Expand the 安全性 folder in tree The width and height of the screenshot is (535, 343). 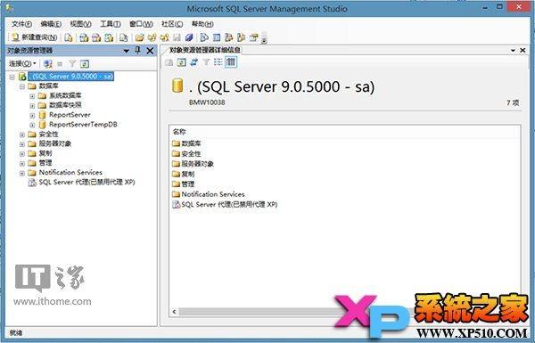point(22,135)
